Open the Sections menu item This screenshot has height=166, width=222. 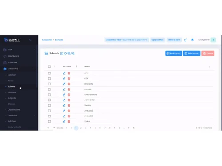click(12, 93)
